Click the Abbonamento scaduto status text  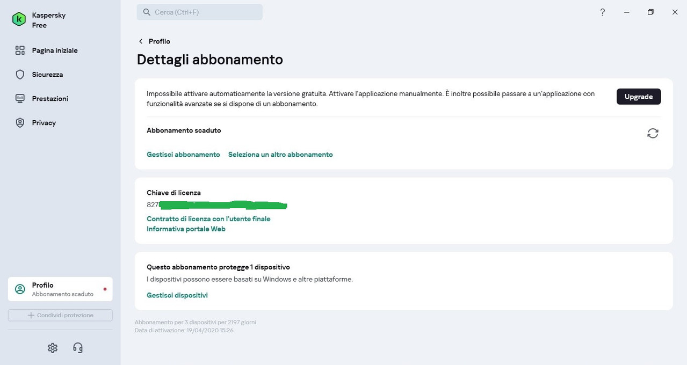pyautogui.click(x=184, y=130)
